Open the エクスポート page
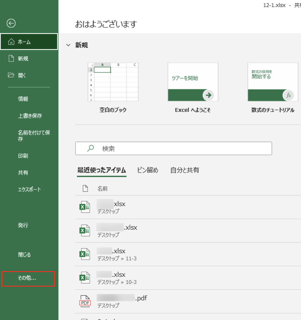This screenshot has width=301, height=320. pos(29,189)
